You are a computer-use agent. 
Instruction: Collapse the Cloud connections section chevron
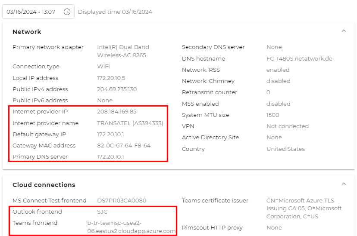pyautogui.click(x=344, y=184)
